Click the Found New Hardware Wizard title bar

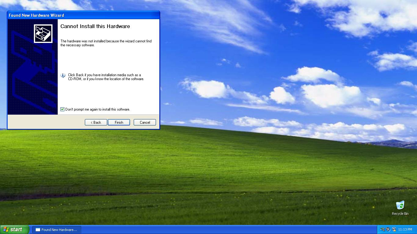pos(83,15)
